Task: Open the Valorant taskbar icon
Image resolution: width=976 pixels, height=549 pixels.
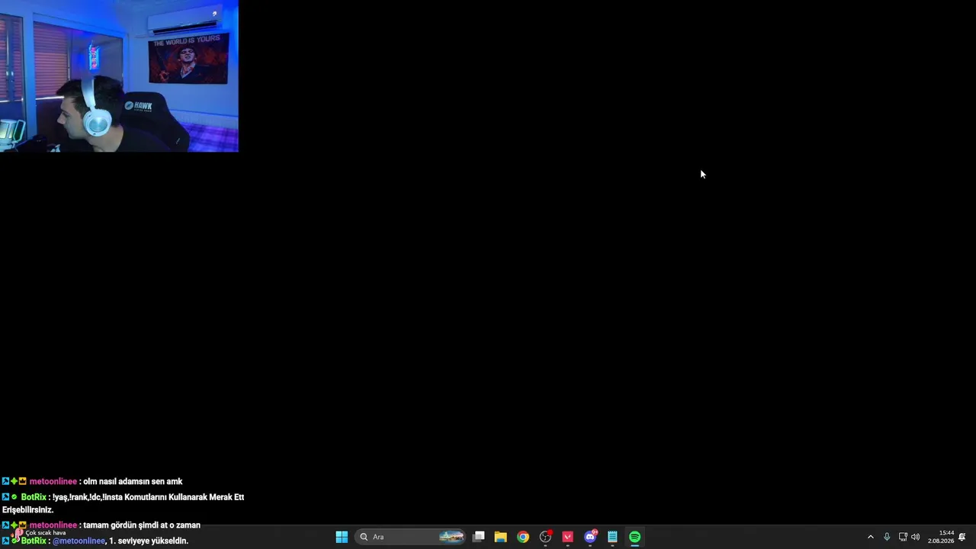Action: (567, 537)
